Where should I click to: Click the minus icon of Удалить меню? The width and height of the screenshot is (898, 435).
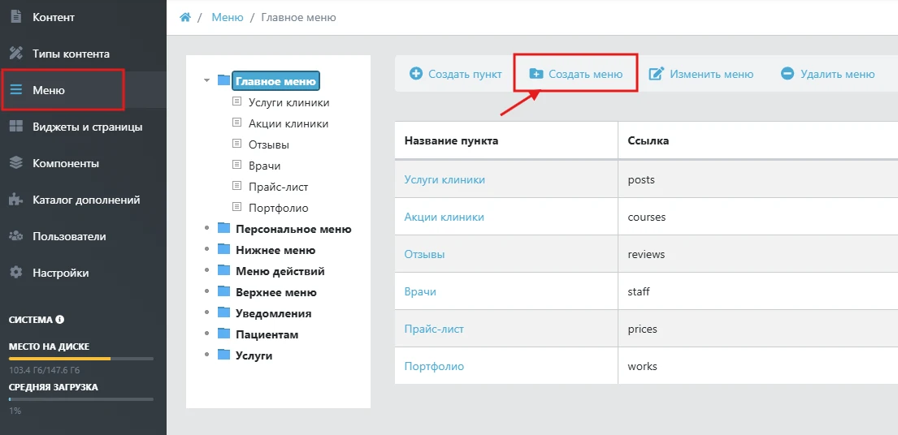[787, 74]
